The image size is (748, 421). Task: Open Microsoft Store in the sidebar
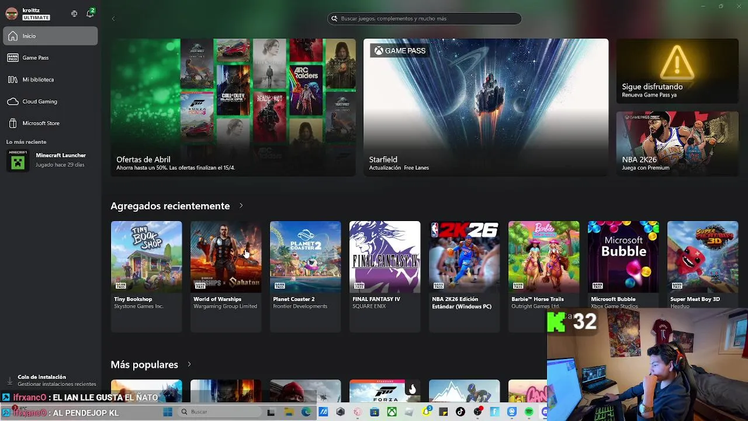click(x=50, y=123)
